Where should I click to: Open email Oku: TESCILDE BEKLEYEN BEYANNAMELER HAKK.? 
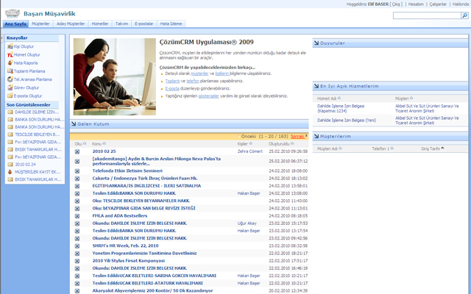(x=141, y=201)
